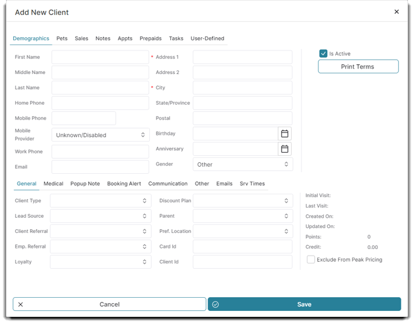Open the Birthday calendar picker
414x329 pixels.
click(x=285, y=134)
